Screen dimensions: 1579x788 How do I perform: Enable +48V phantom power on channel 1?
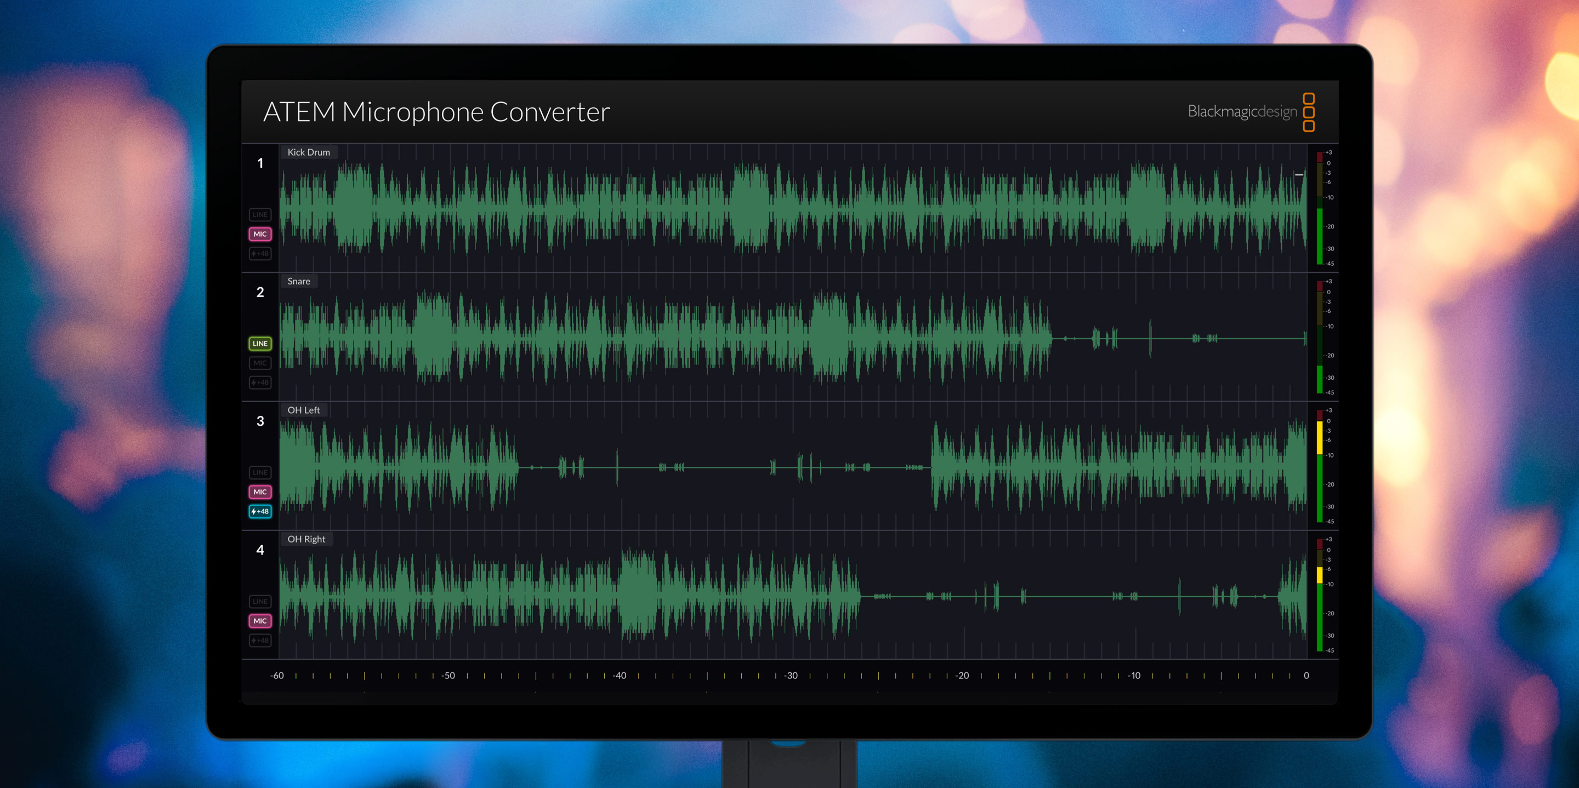point(260,254)
